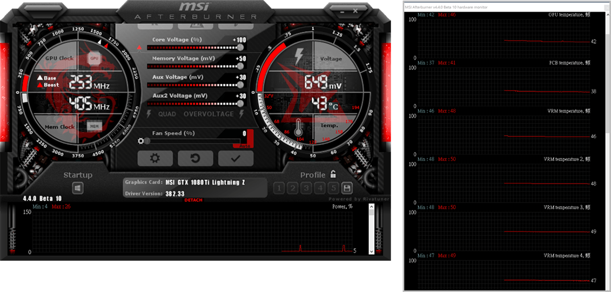The image size is (611, 292).
Task: Click 'Min : 42' in GPU temperature graph
Action: pyautogui.click(x=425, y=15)
